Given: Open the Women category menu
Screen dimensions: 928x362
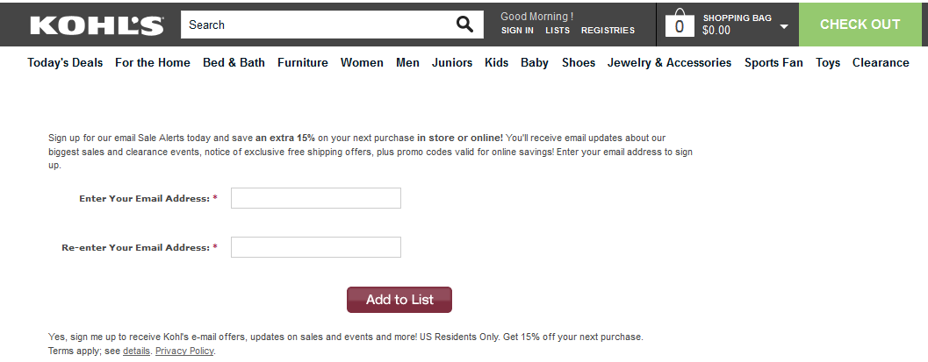Looking at the screenshot, I should pos(362,62).
